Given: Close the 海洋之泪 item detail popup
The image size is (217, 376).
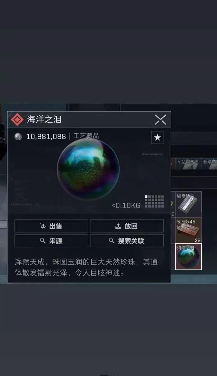Looking at the screenshot, I should pyautogui.click(x=160, y=120).
